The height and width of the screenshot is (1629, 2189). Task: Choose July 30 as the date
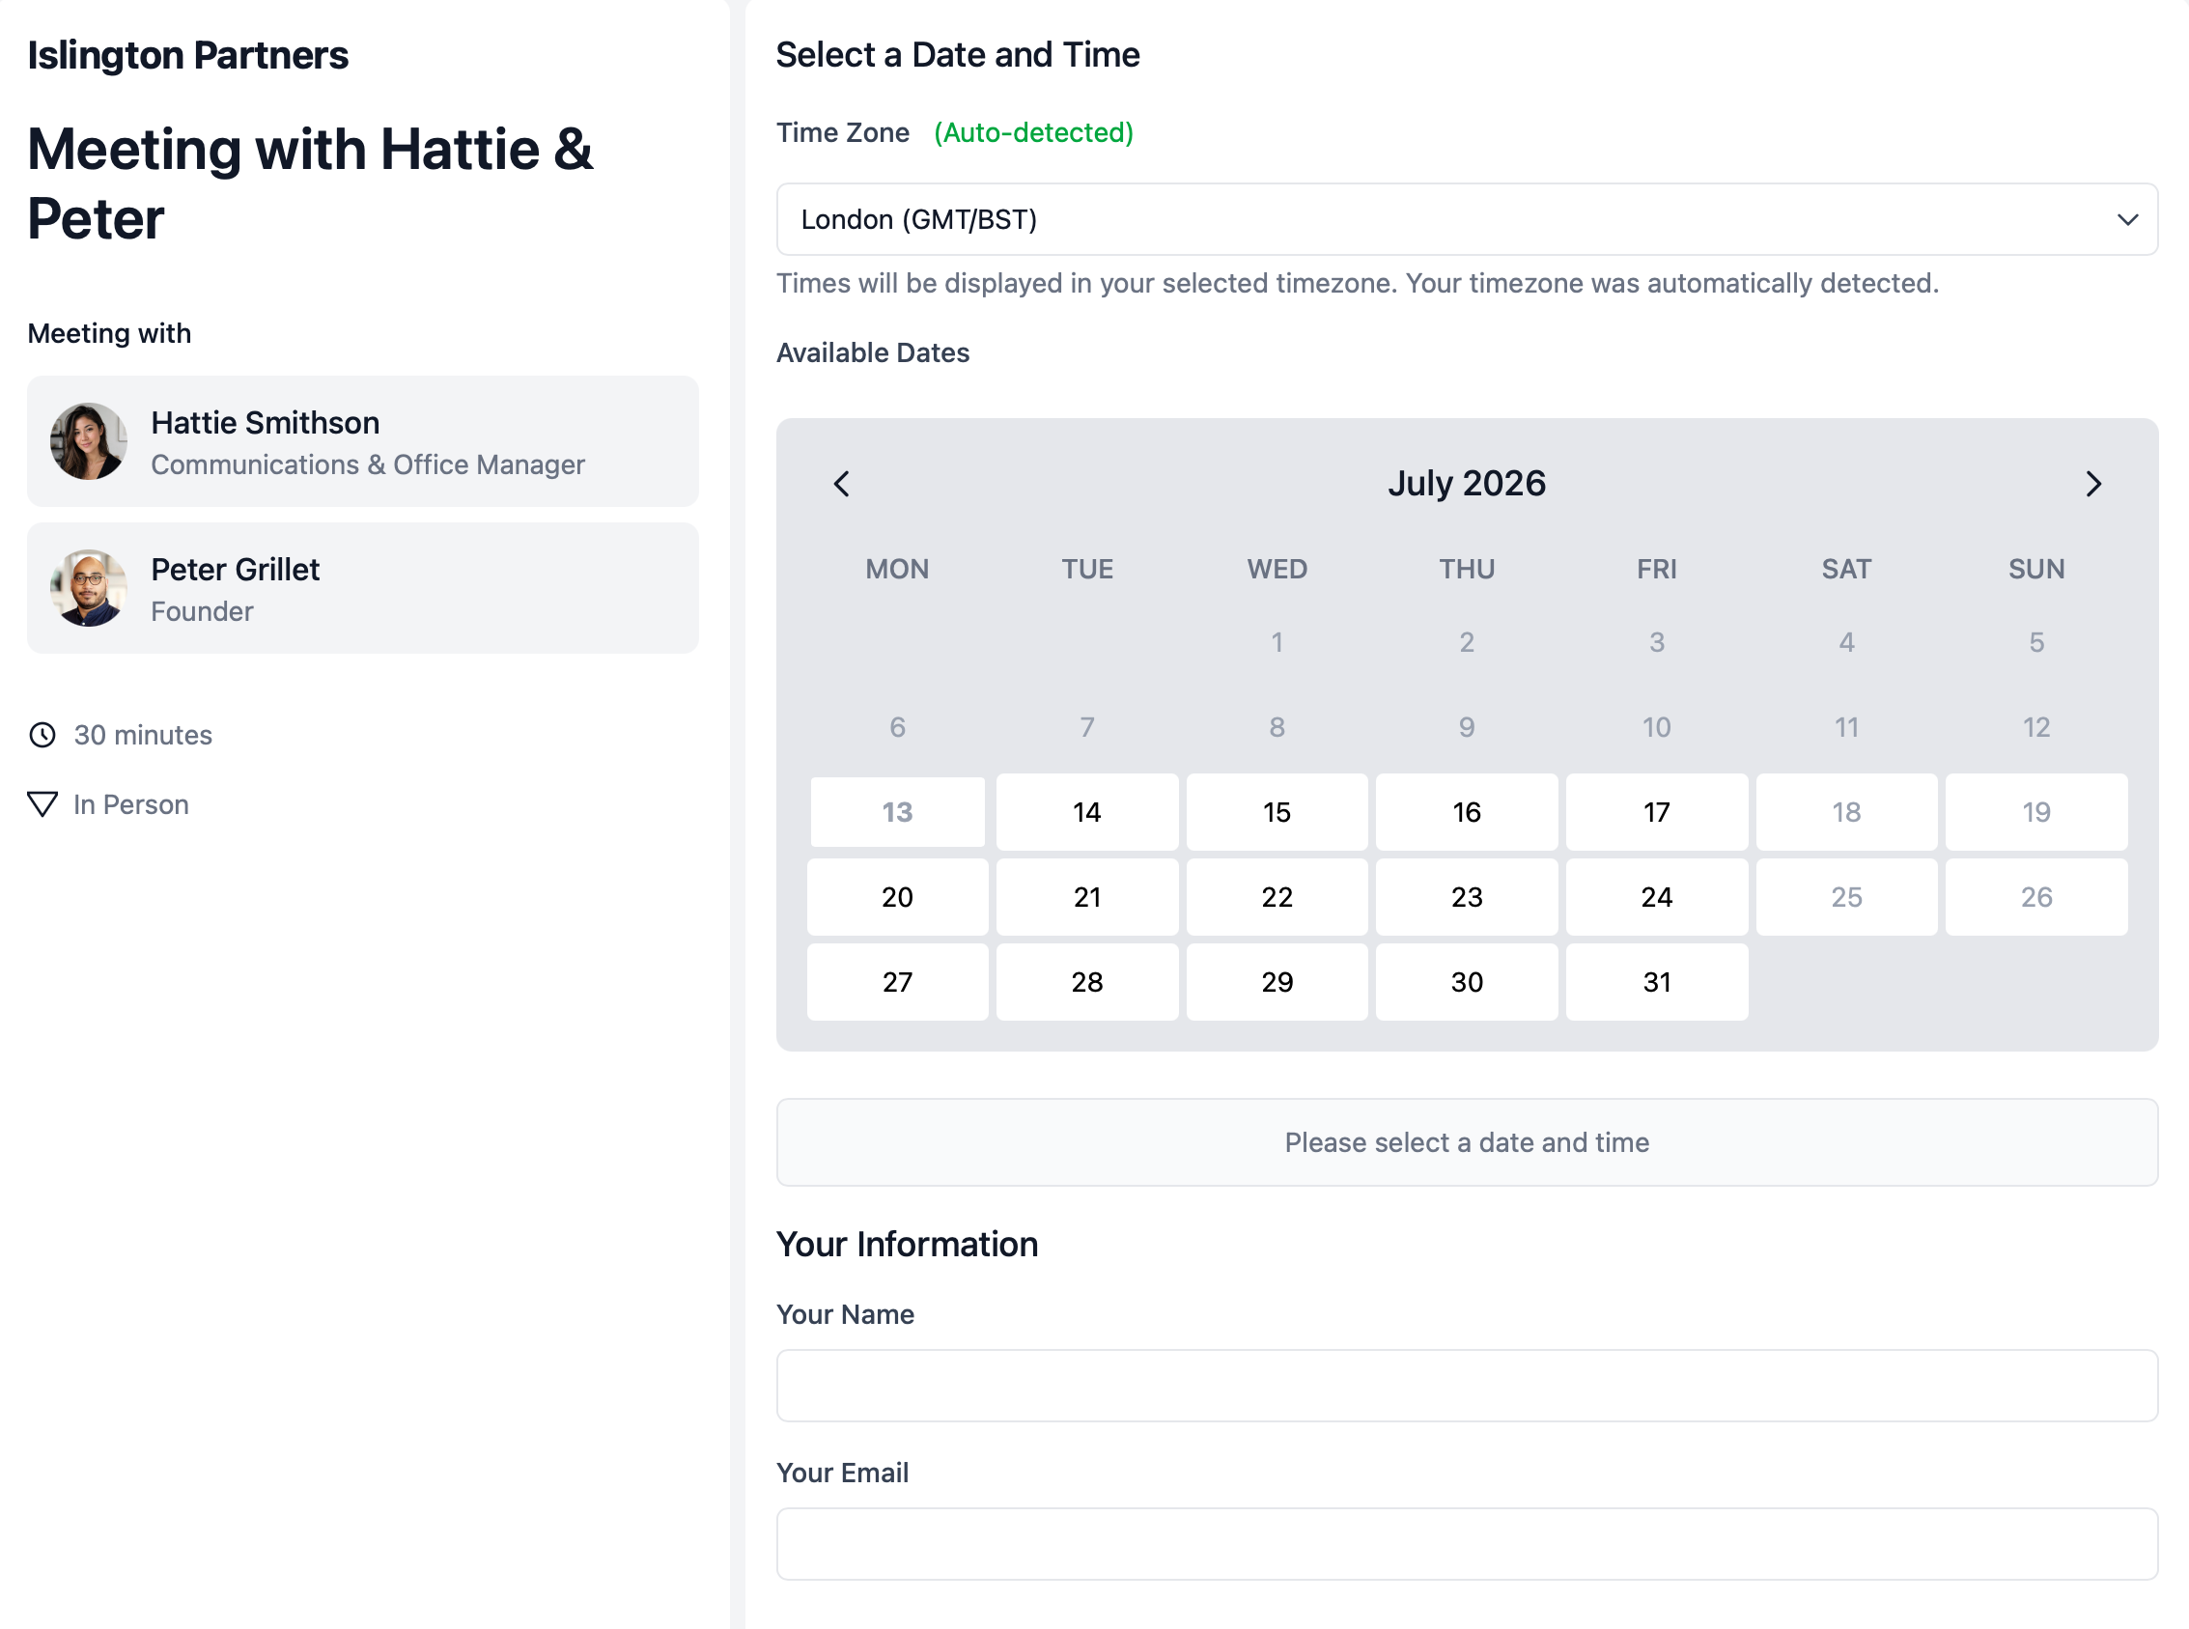coord(1466,981)
